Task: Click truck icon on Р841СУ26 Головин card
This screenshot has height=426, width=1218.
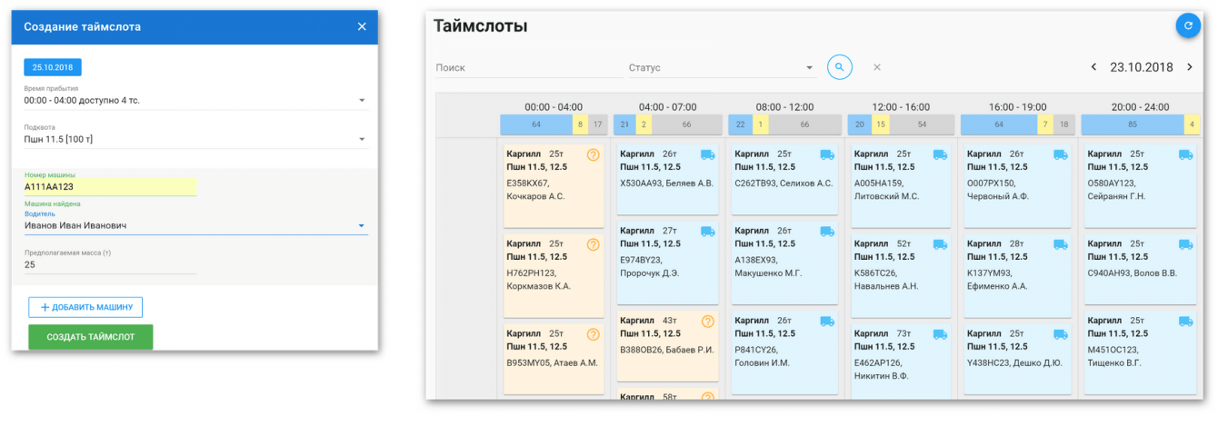Action: tap(827, 321)
